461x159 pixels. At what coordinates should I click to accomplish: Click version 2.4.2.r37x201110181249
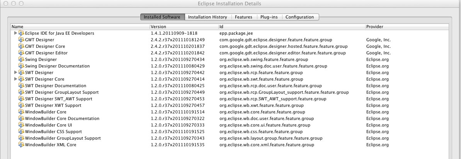[x=178, y=40]
